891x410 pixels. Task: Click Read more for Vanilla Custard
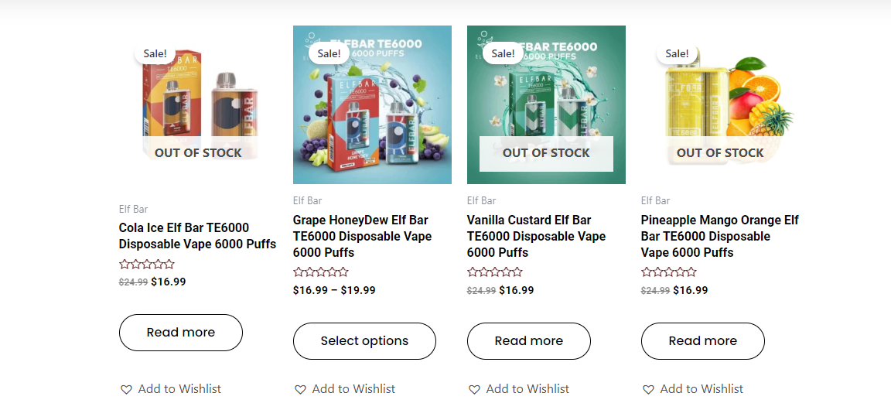click(529, 341)
